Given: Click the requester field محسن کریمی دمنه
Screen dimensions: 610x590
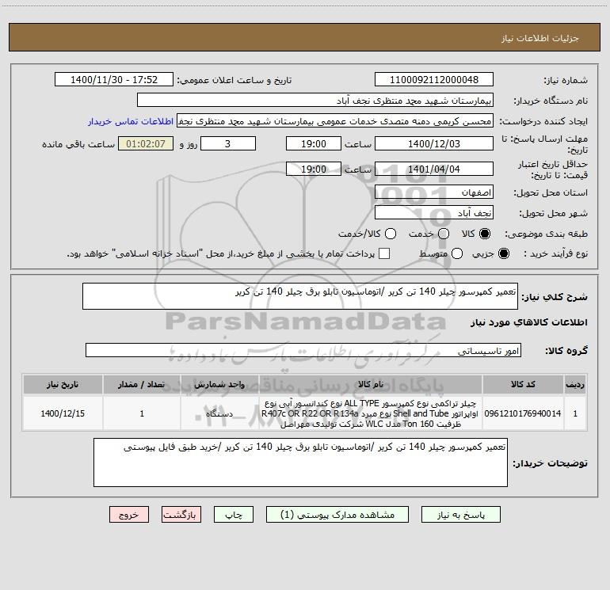Looking at the screenshot, I should [x=335, y=120].
